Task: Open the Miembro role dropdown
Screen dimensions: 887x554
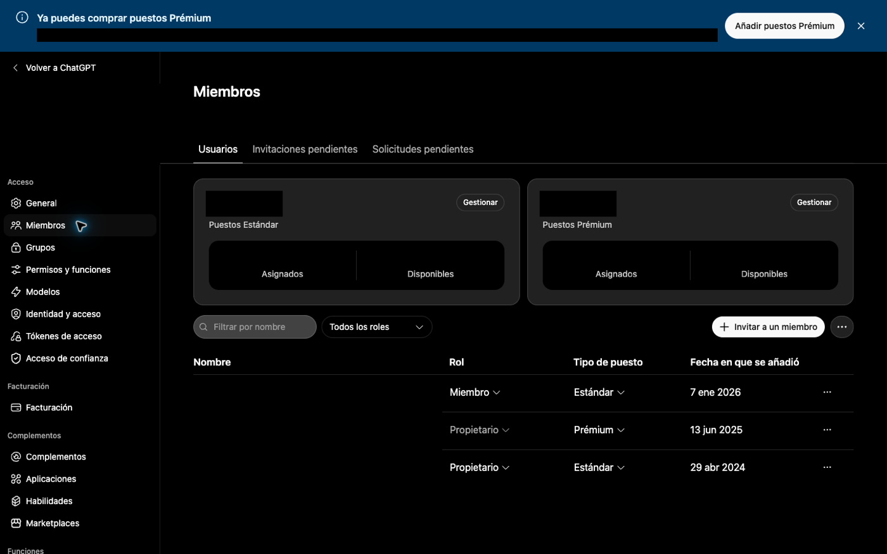Action: [x=475, y=393]
